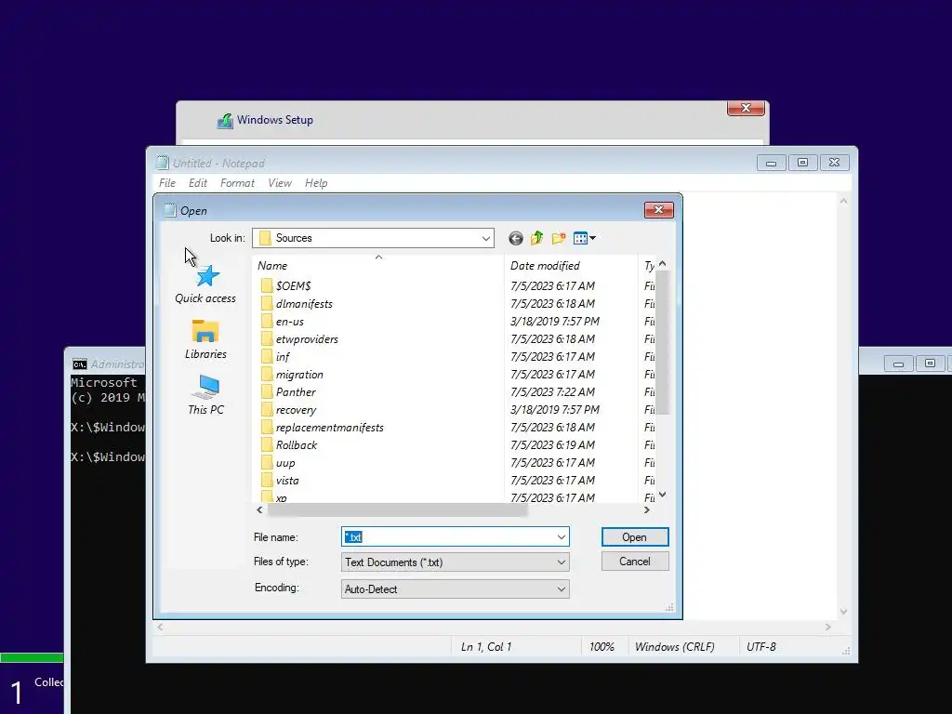Click the 100% zoom status entry
Screen dimensions: 952x714
click(602, 647)
